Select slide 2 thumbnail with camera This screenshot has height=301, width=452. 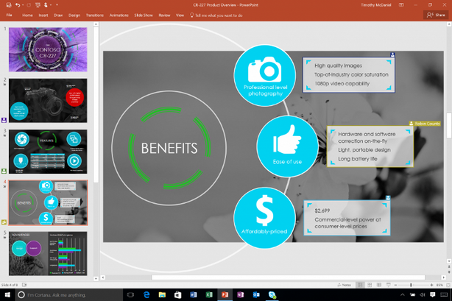(47, 101)
